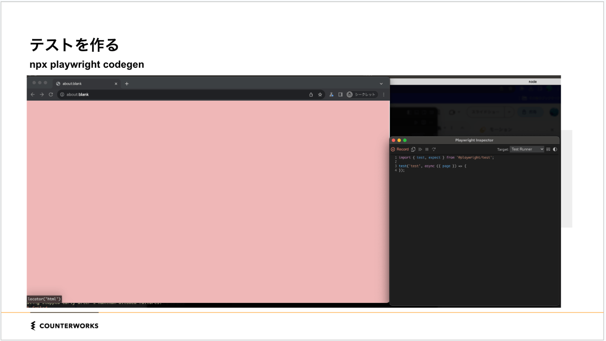Screen dimensions: 606x341
Task: Go forward in the Chrome browser
Action: (42, 94)
